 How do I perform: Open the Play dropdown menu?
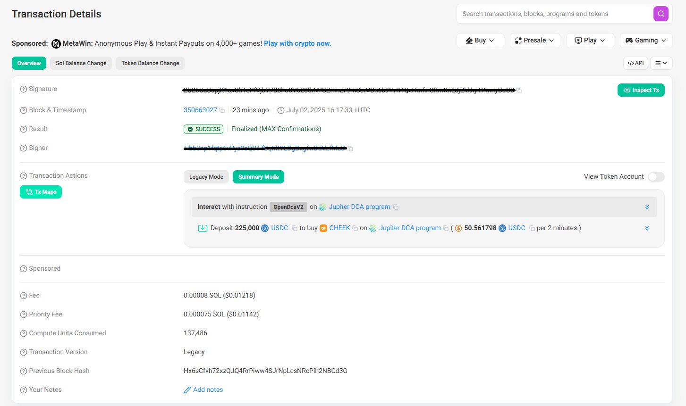coord(590,41)
